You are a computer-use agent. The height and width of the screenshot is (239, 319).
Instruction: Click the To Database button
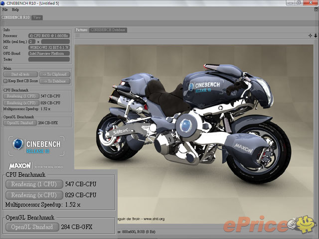coord(55,81)
